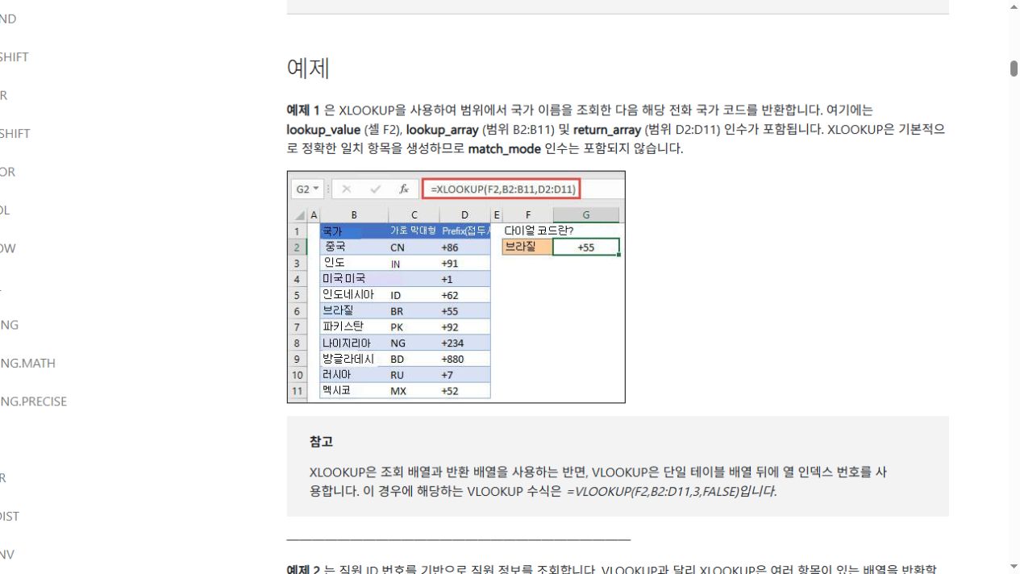Open the OW sidebar link
The width and height of the screenshot is (1020, 574).
tap(8, 248)
